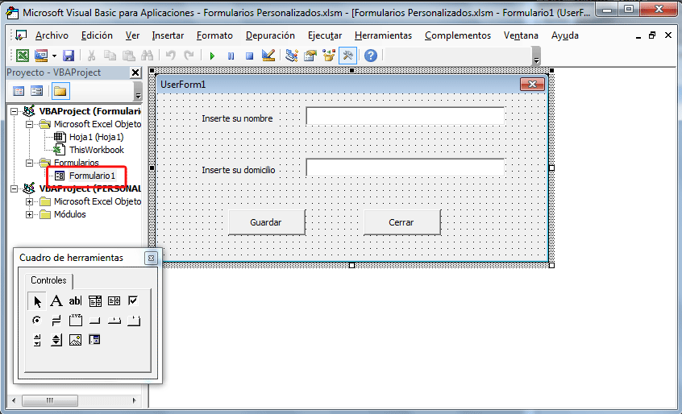Open Help with the question mark icon

(371, 56)
